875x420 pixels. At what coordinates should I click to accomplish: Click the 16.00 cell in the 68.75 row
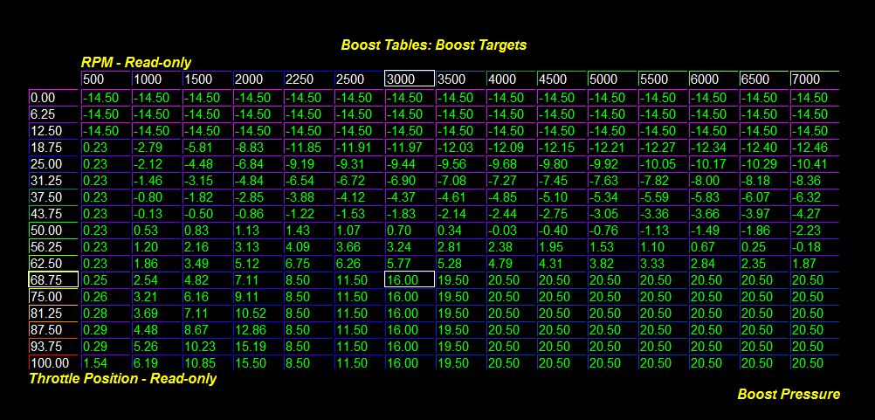409,280
